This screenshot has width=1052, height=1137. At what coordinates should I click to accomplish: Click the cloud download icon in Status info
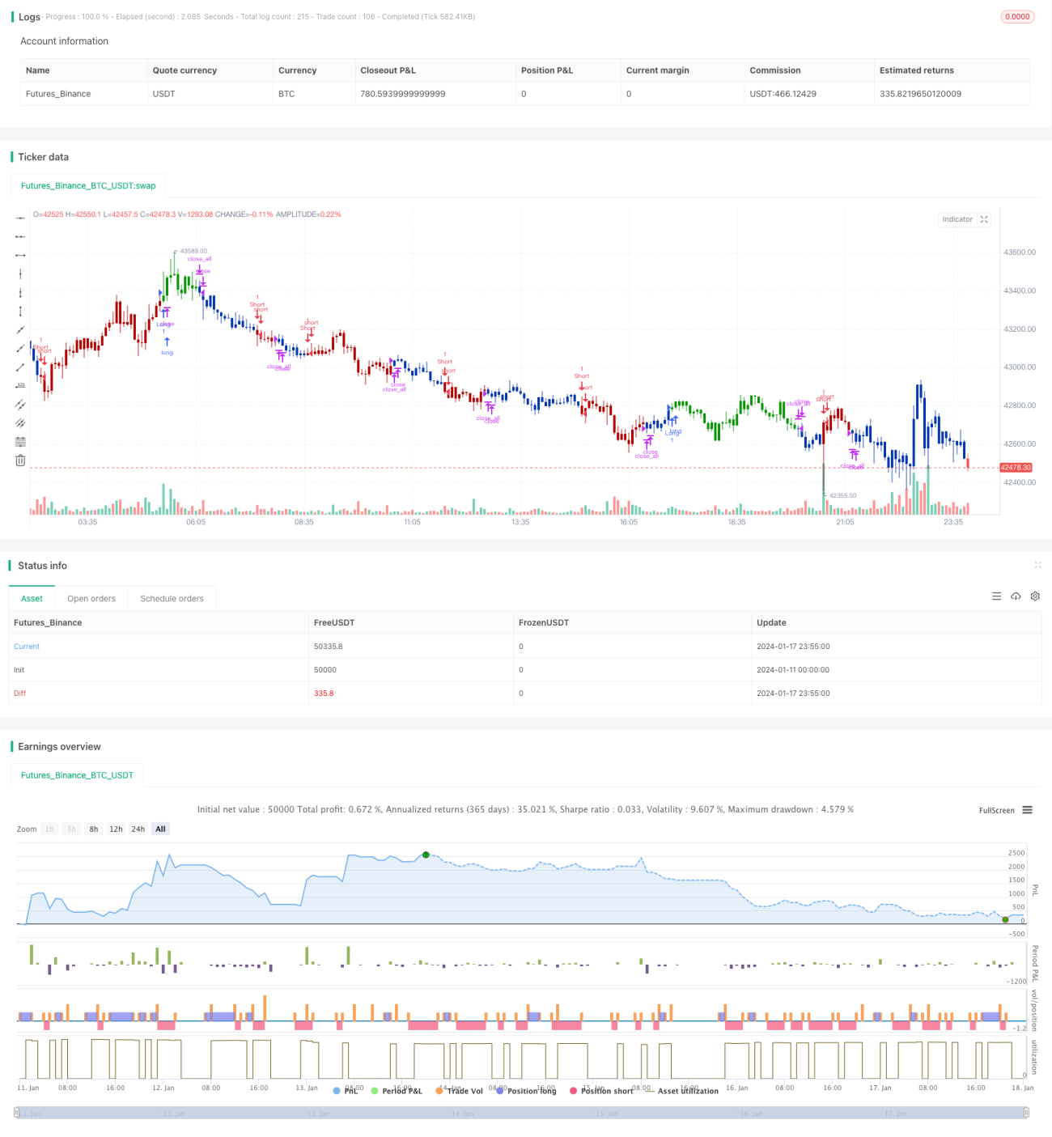point(1016,596)
